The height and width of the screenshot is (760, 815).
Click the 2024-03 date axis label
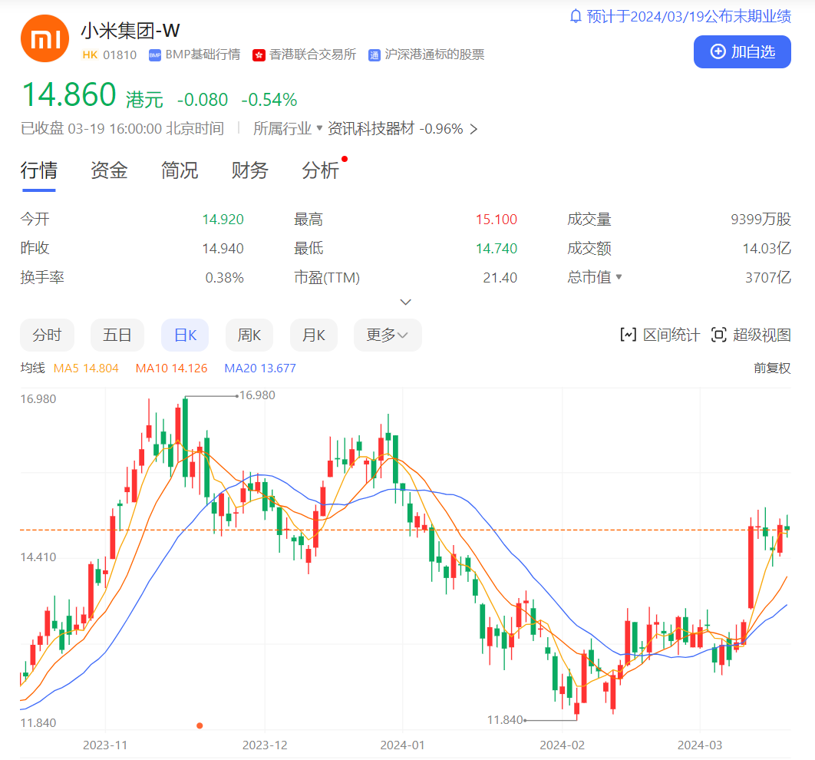click(x=700, y=745)
